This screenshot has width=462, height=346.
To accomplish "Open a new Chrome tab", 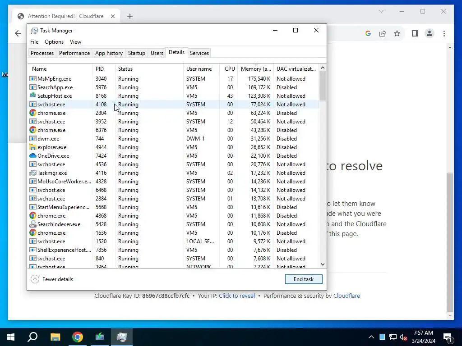I will [130, 16].
